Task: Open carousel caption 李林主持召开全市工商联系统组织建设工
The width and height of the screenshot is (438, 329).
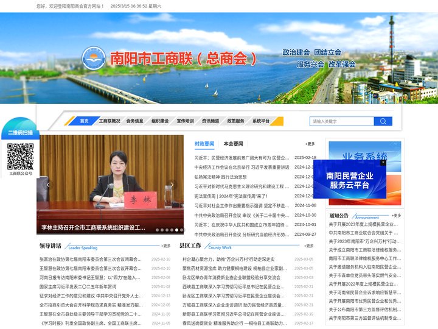Action: 93,227
